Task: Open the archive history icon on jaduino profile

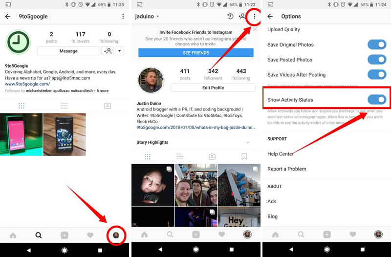Action: click(x=230, y=17)
